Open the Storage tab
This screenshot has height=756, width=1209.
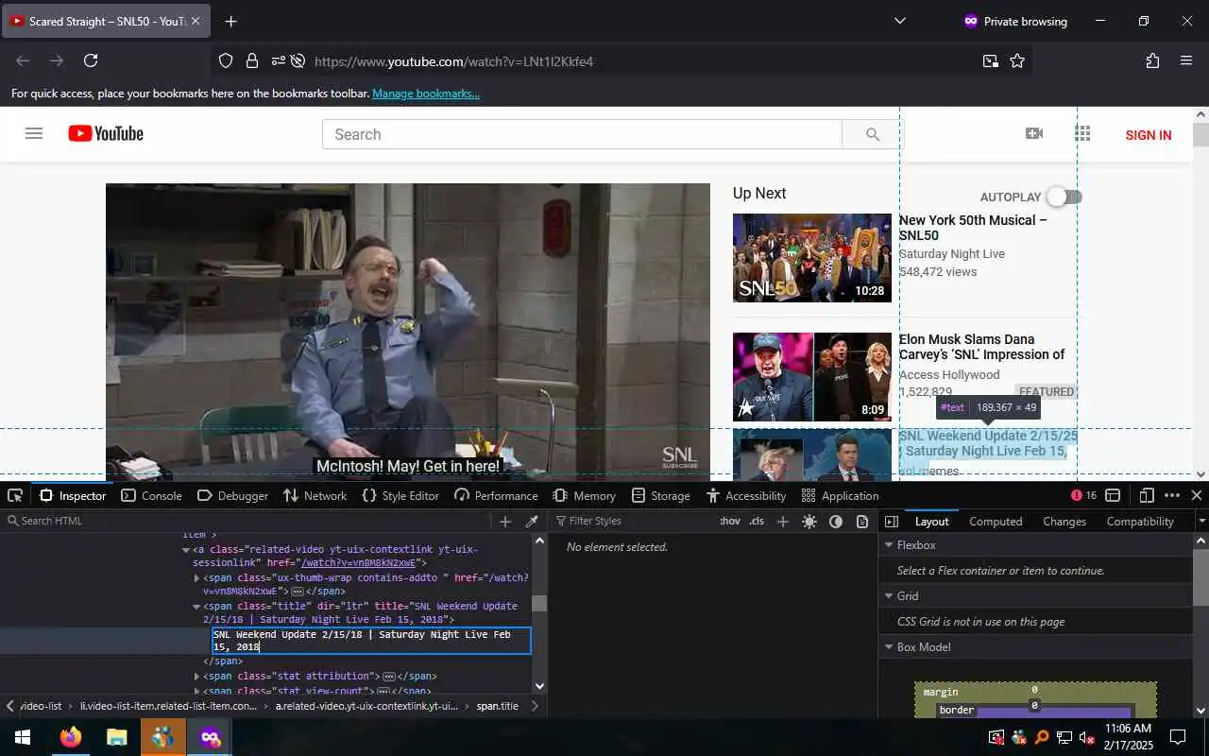660,495
